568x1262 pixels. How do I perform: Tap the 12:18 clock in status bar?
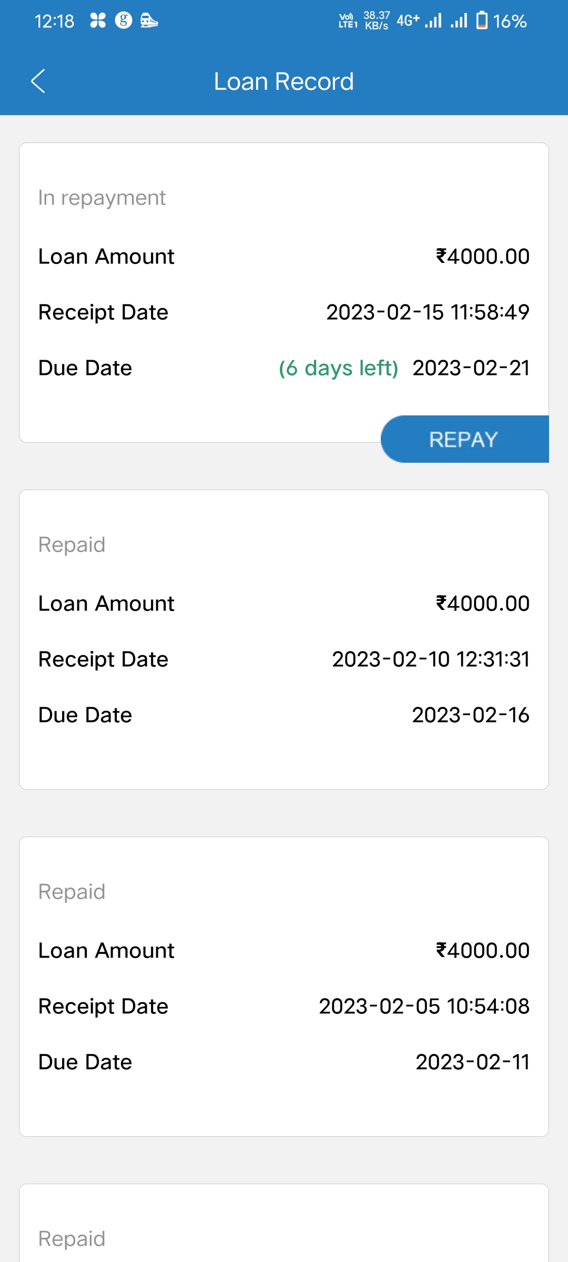[x=54, y=21]
